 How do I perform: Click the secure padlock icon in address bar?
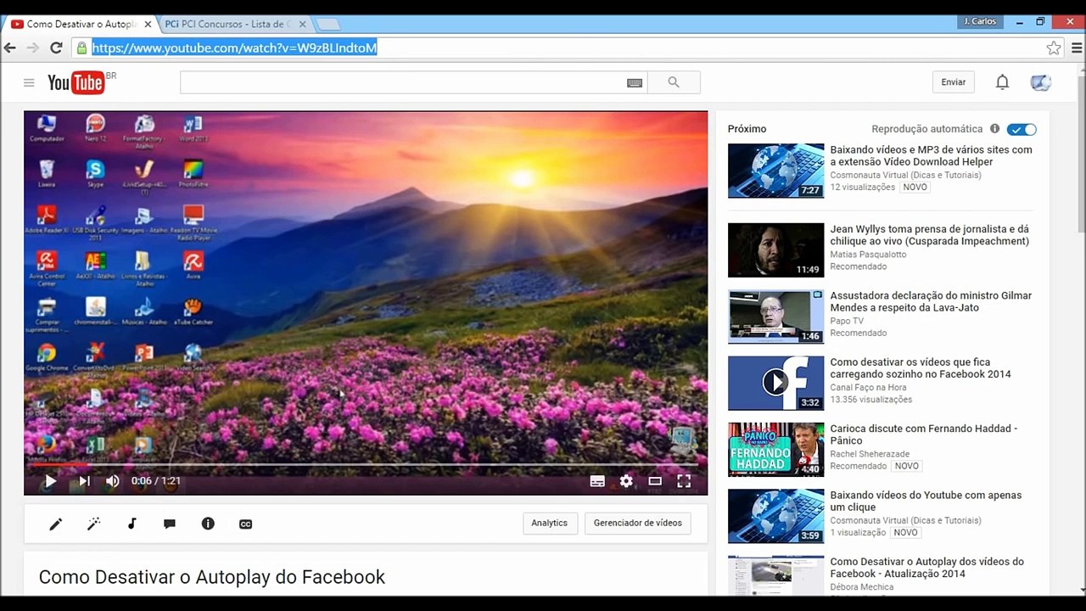coord(81,48)
